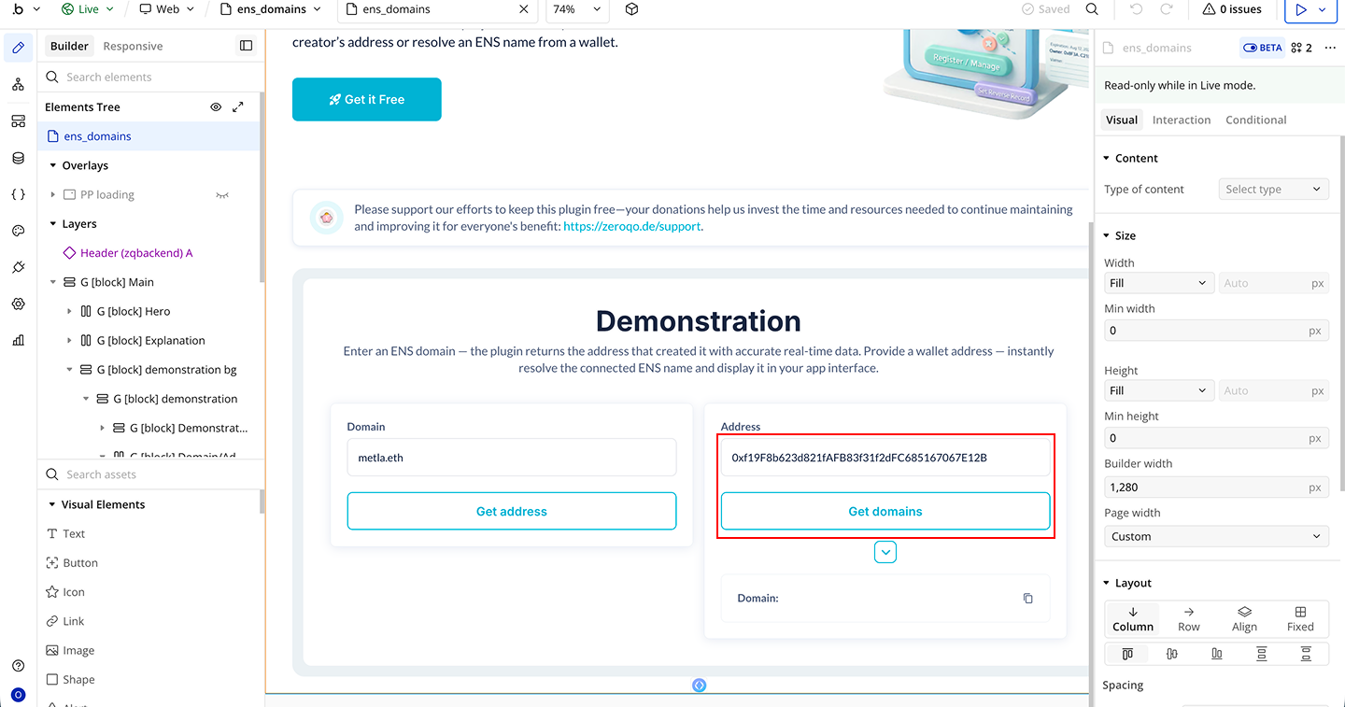The height and width of the screenshot is (707, 1345).
Task: Open the Settings gear icon
Action: click(x=18, y=304)
